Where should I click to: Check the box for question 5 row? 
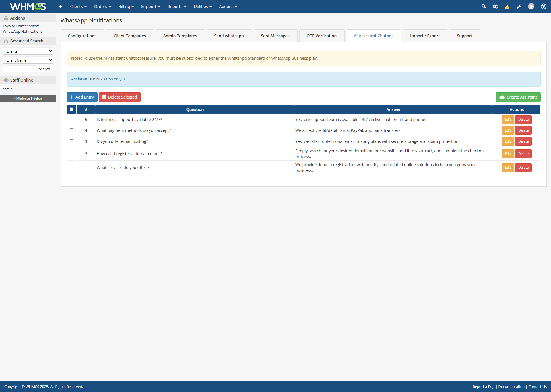71,120
